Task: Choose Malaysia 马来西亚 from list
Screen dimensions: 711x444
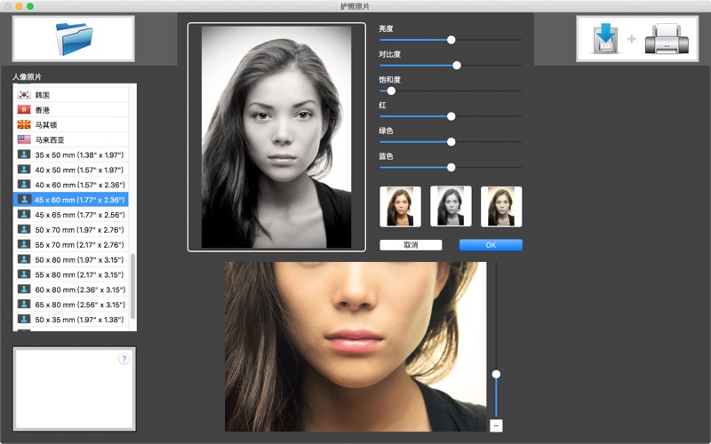Action: [x=71, y=140]
